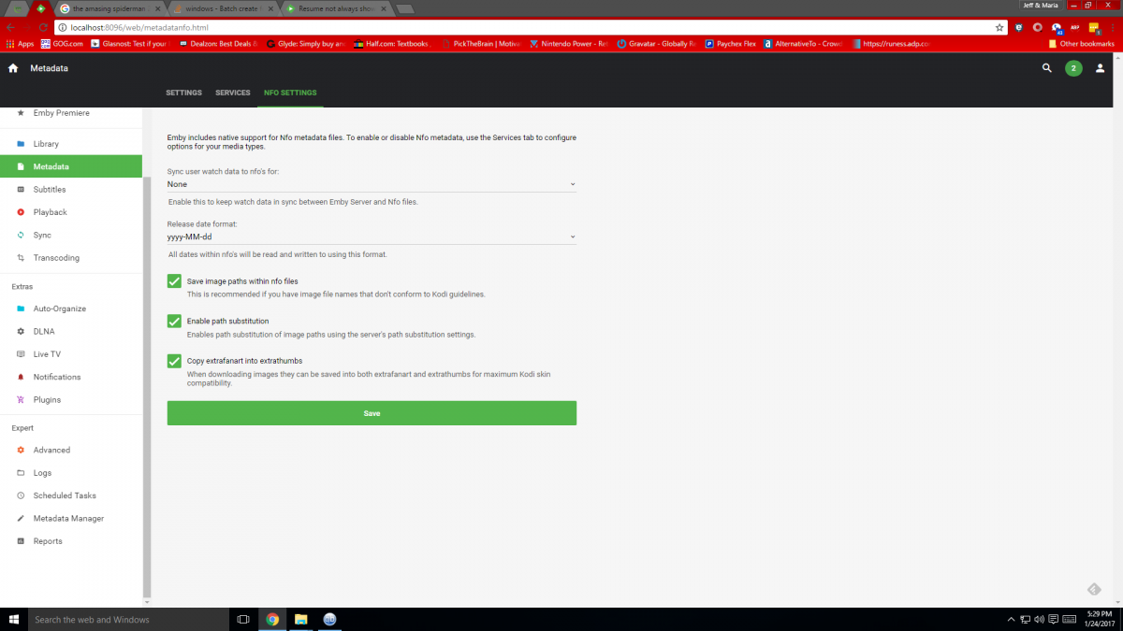
Task: Click the red Playback icon in sidebar
Action: click(x=21, y=212)
